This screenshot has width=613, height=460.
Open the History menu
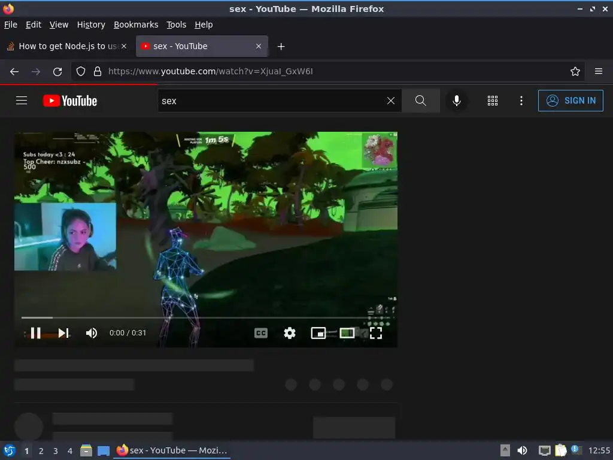(91, 25)
